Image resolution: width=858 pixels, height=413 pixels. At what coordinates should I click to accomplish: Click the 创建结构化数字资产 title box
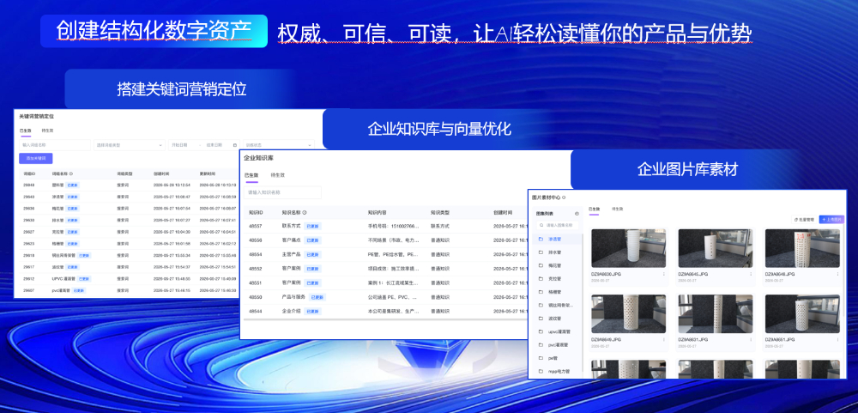154,31
